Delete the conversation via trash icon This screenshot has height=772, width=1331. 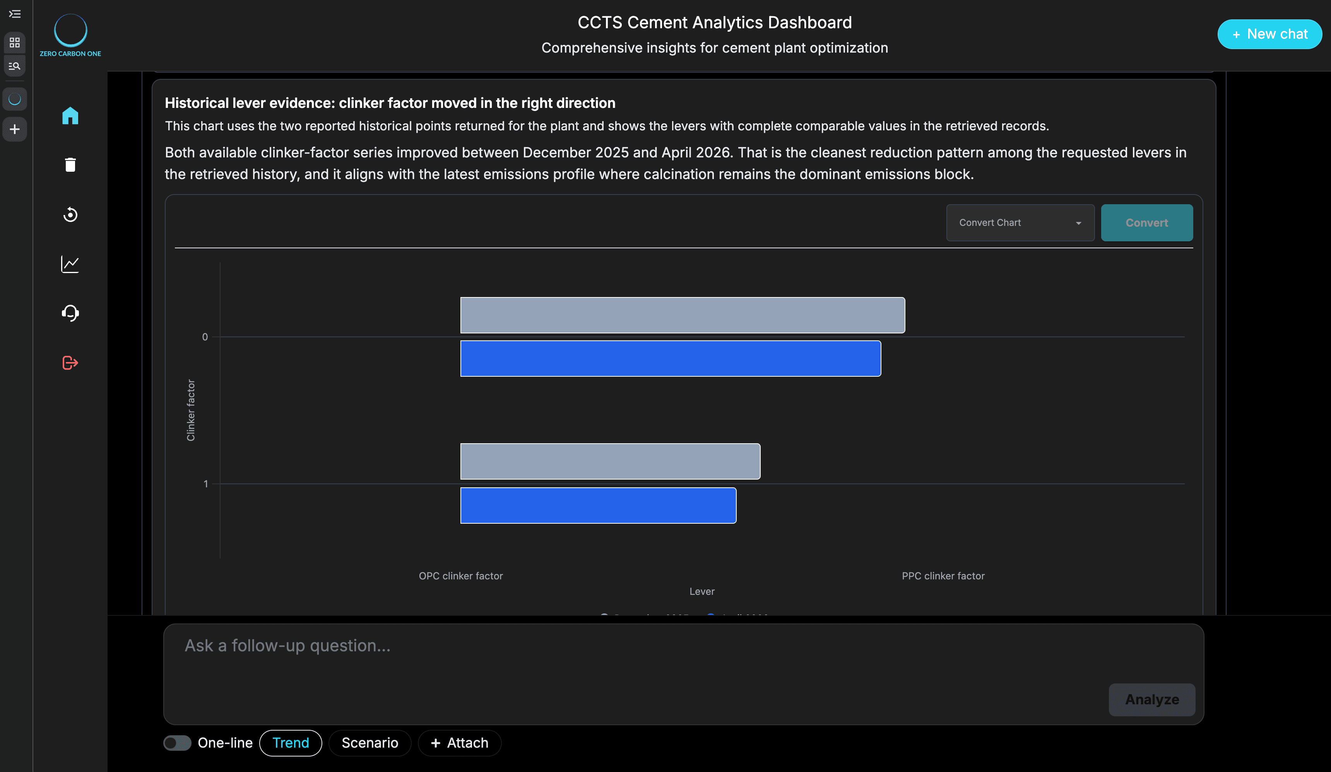tap(70, 165)
